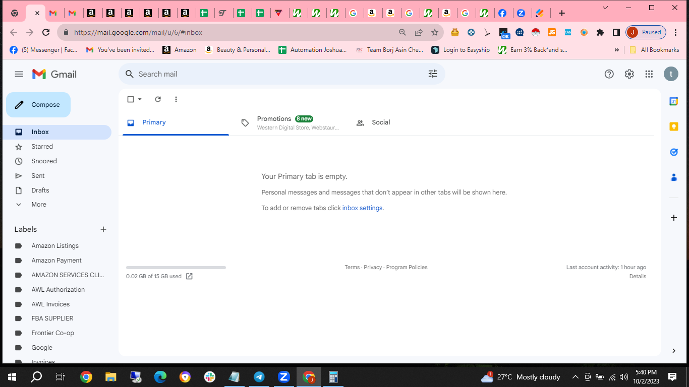Viewport: 689px width, 387px height.
Task: Tick the select all messages checkbox
Action: pos(131,99)
